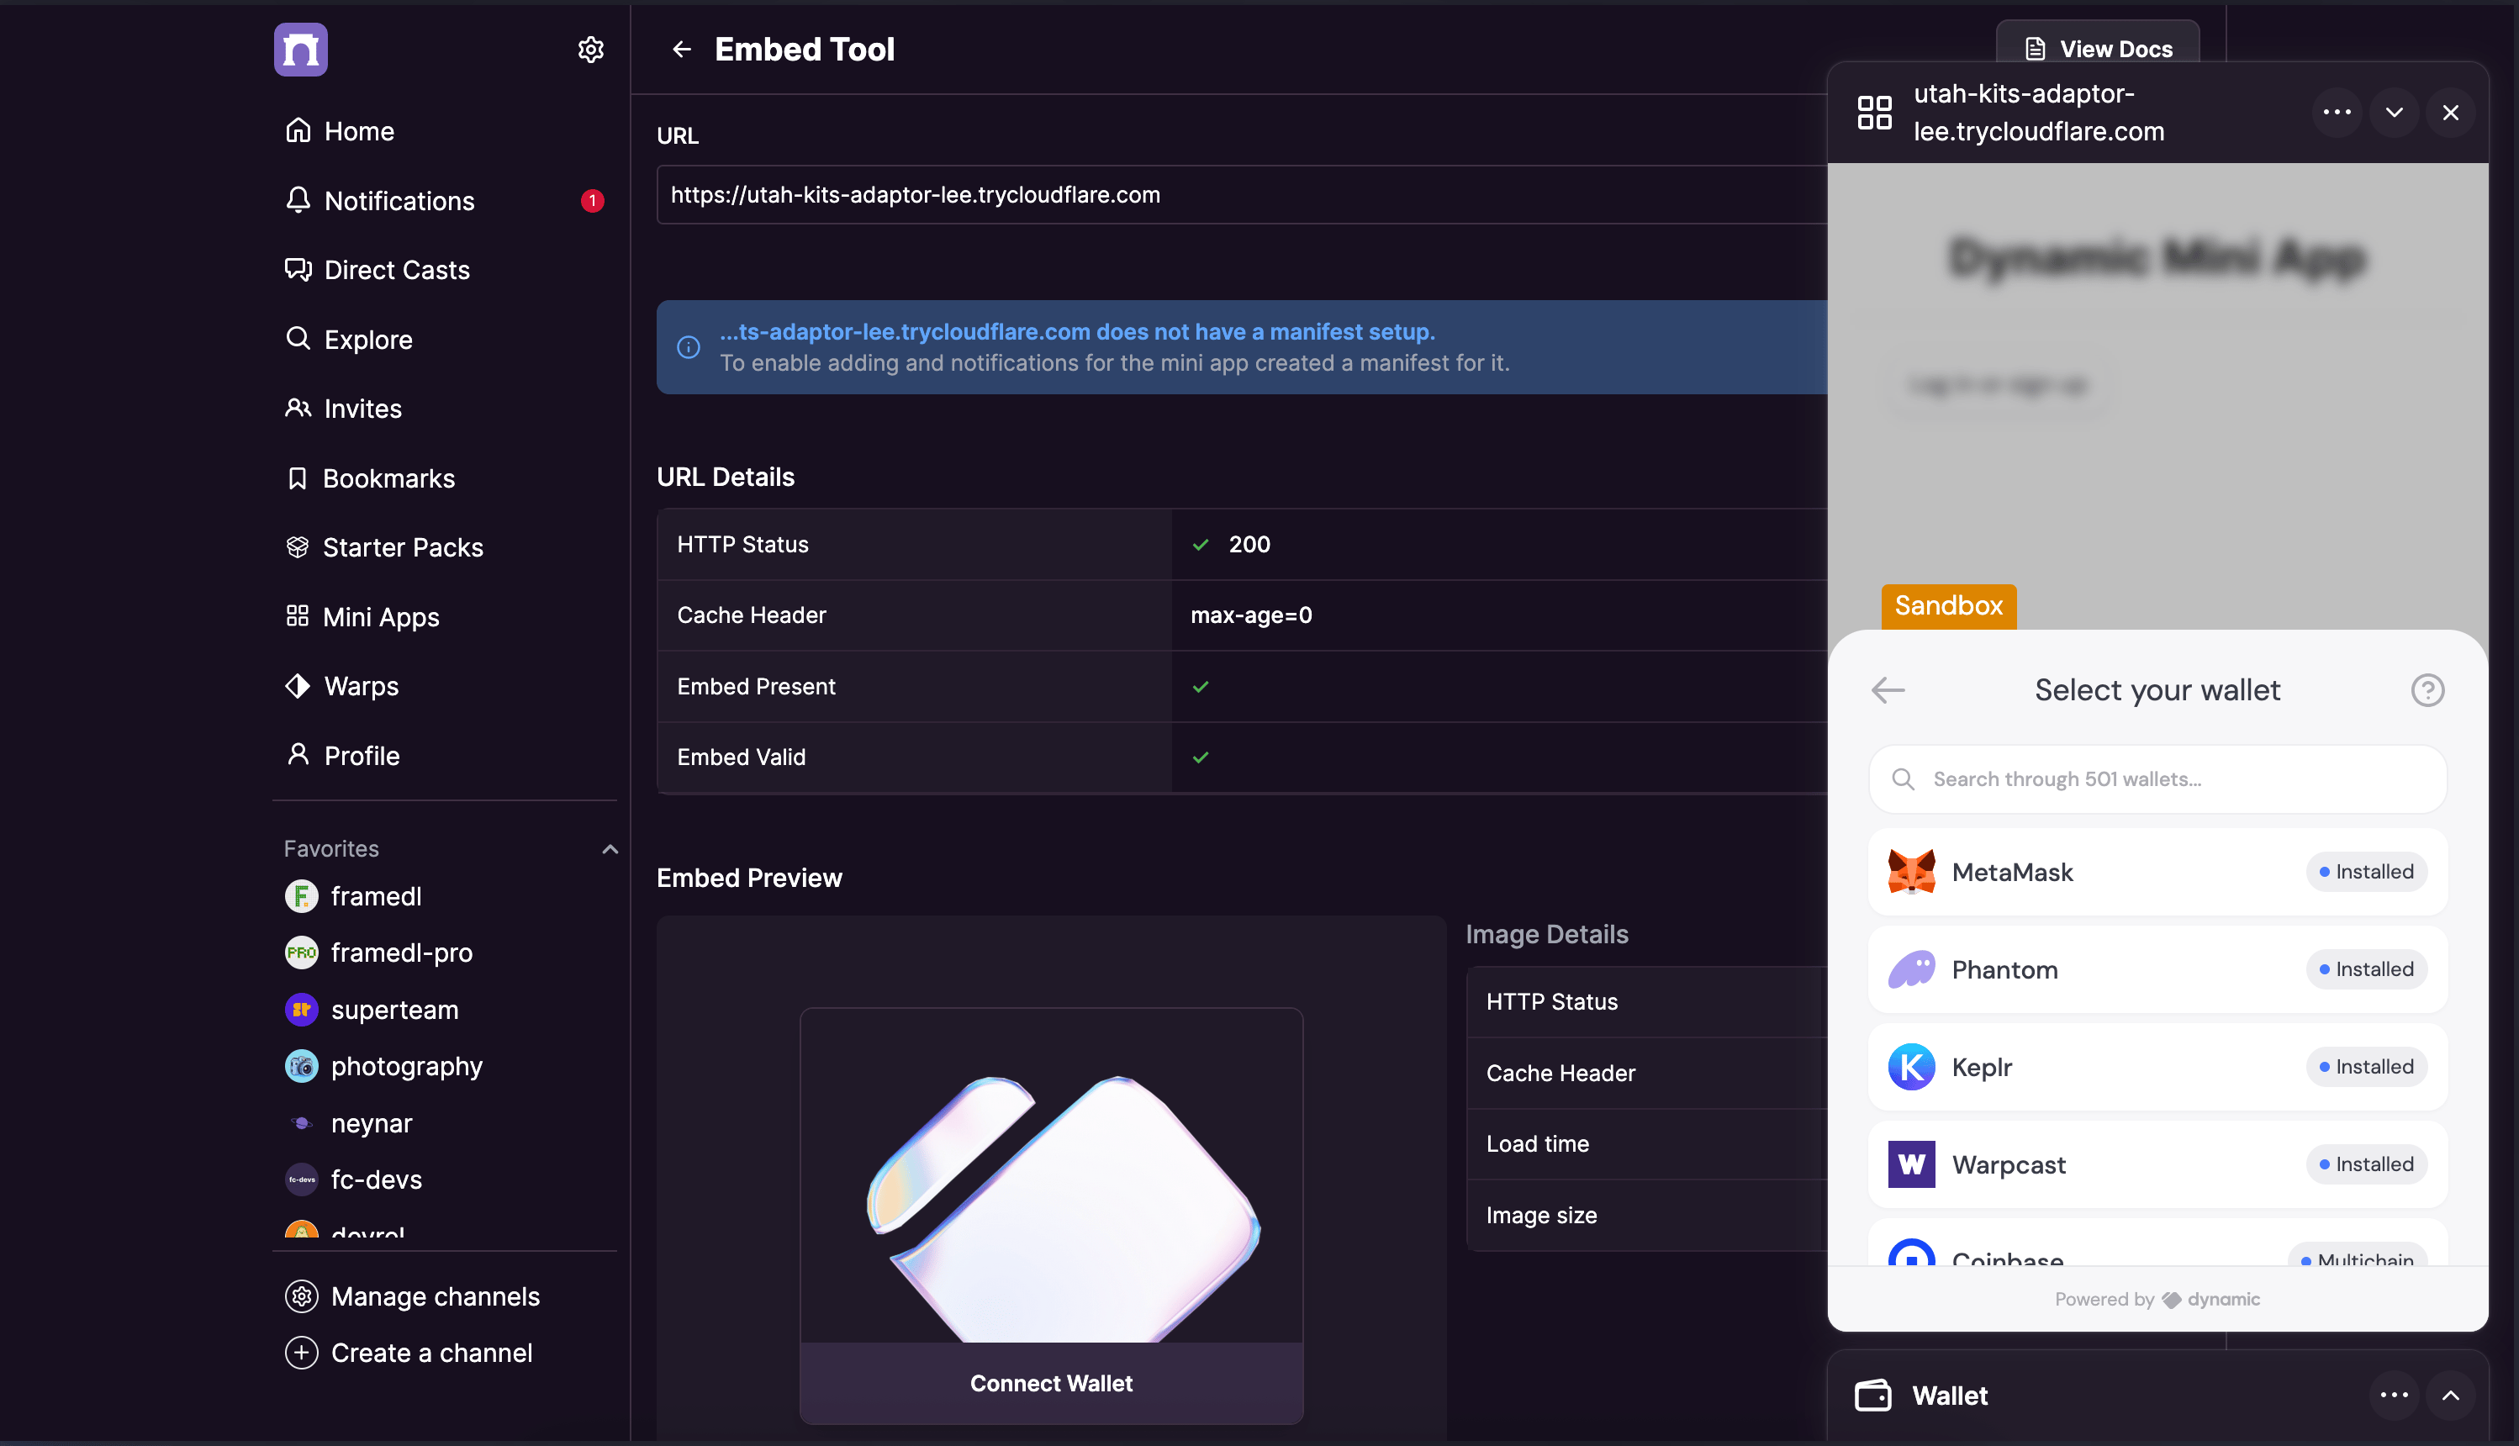
Task: Collapse the Favorites section
Action: tap(610, 849)
